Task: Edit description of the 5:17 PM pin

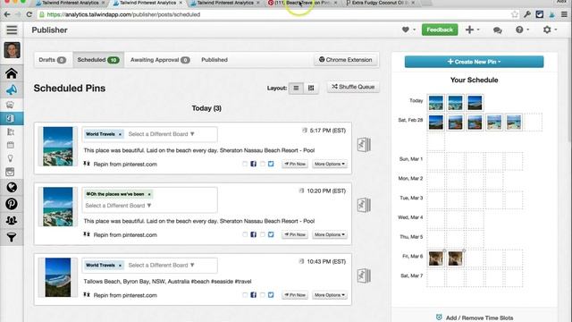Action: (198, 150)
